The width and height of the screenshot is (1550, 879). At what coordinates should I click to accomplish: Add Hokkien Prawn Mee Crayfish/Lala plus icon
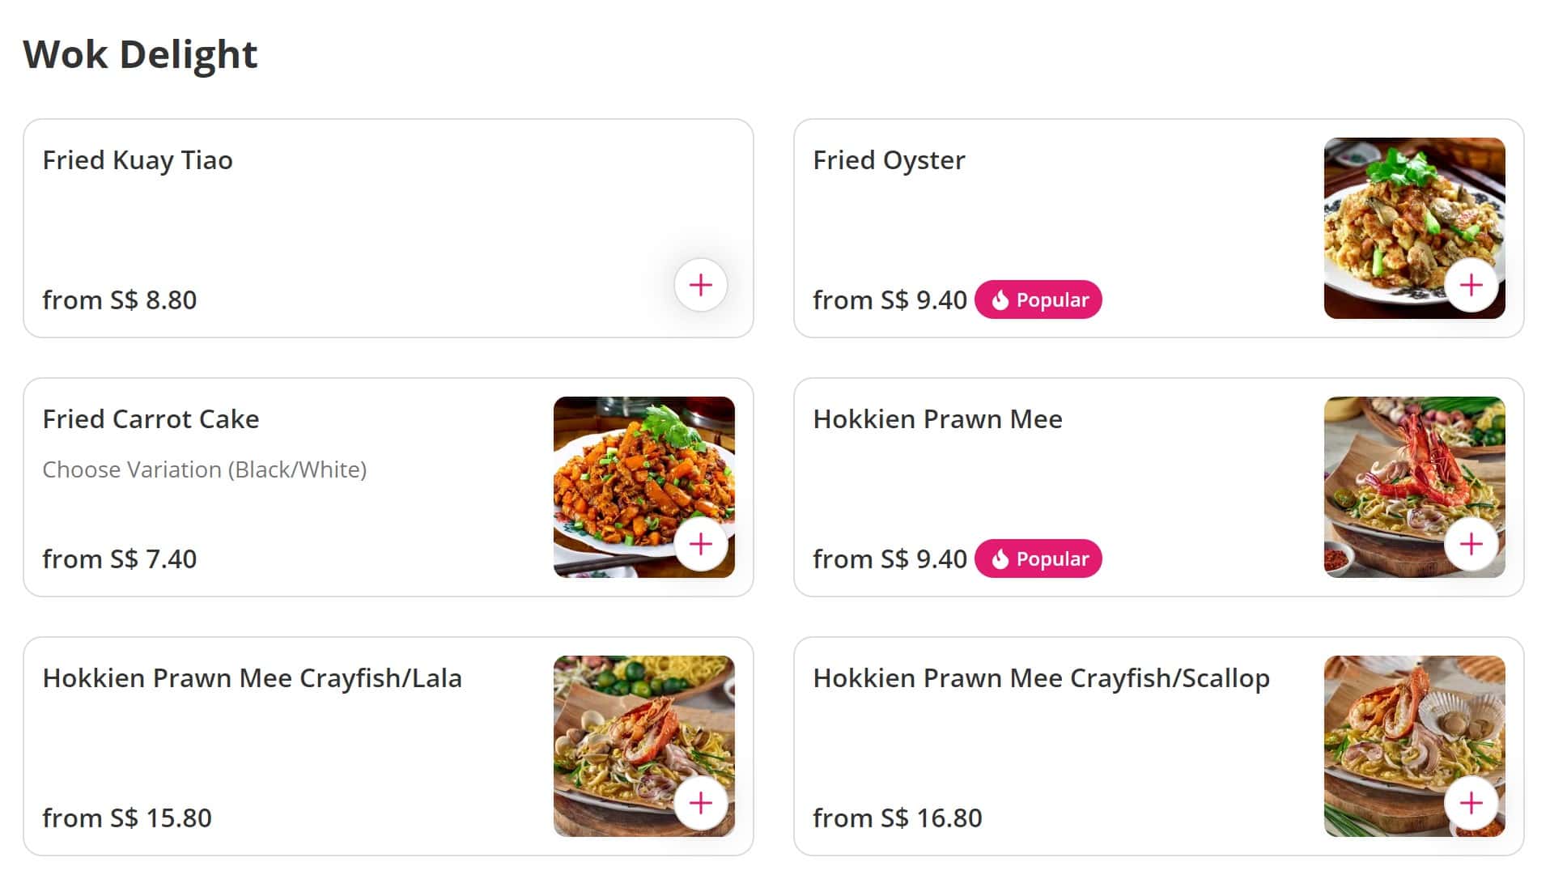[x=700, y=803]
